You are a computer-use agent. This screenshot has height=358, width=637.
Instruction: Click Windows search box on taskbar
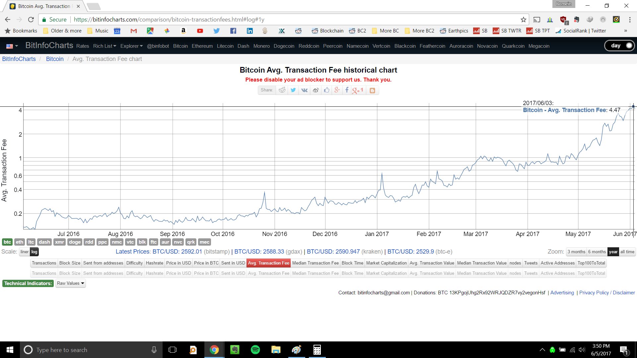tap(91, 350)
